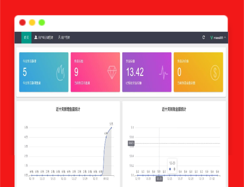Screen dimensions: 244x187
Task: Click the refresh icon in the top navigation bar
Action: coord(203,37)
